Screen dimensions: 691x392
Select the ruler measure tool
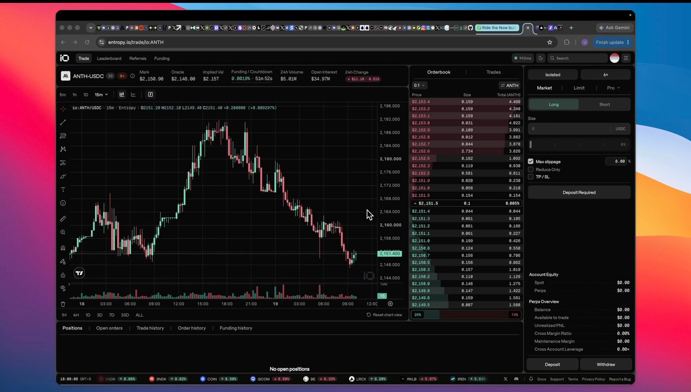[63, 218]
